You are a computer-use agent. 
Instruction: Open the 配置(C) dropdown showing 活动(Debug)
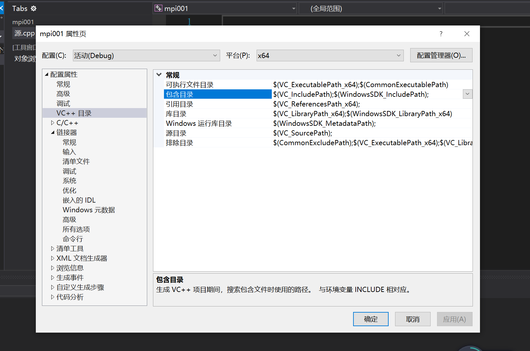click(215, 55)
